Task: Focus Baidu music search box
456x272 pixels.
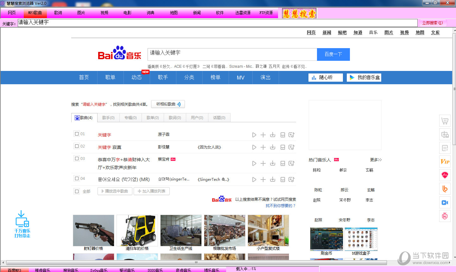Action: 232,54
